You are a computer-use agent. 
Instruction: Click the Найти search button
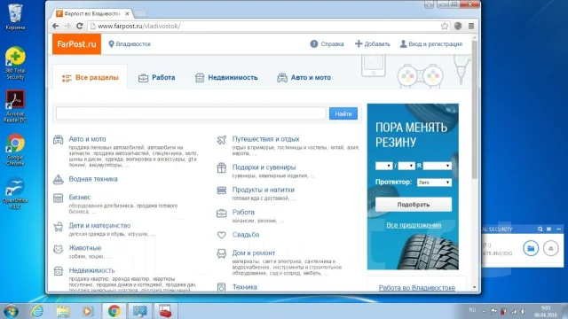tap(343, 113)
